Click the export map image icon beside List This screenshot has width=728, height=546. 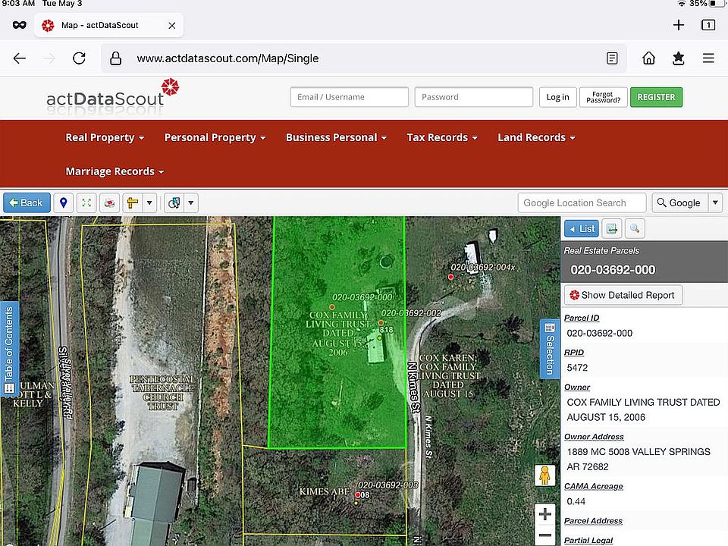coord(612,228)
